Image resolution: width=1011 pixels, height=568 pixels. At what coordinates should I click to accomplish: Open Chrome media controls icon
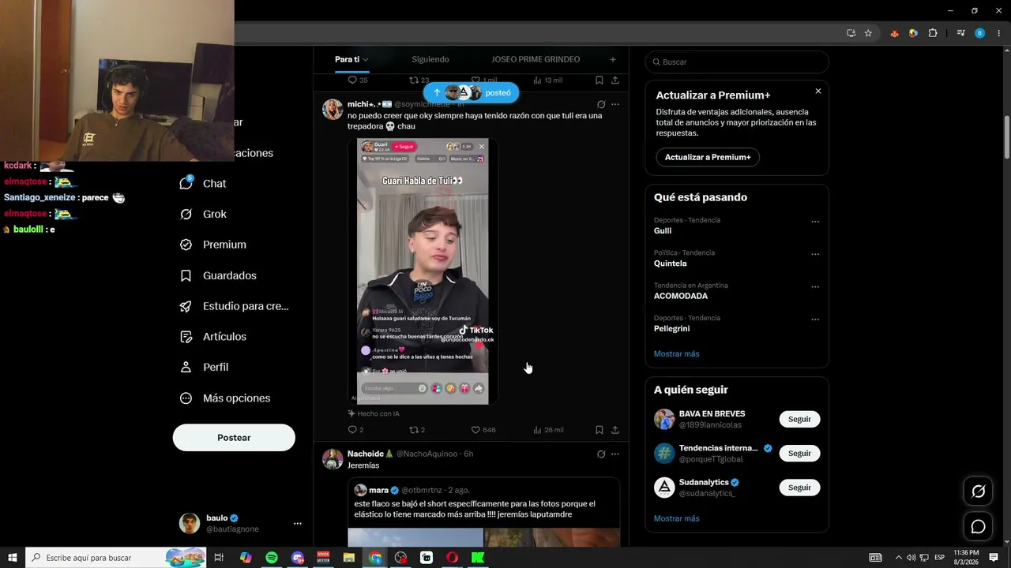pos(960,33)
